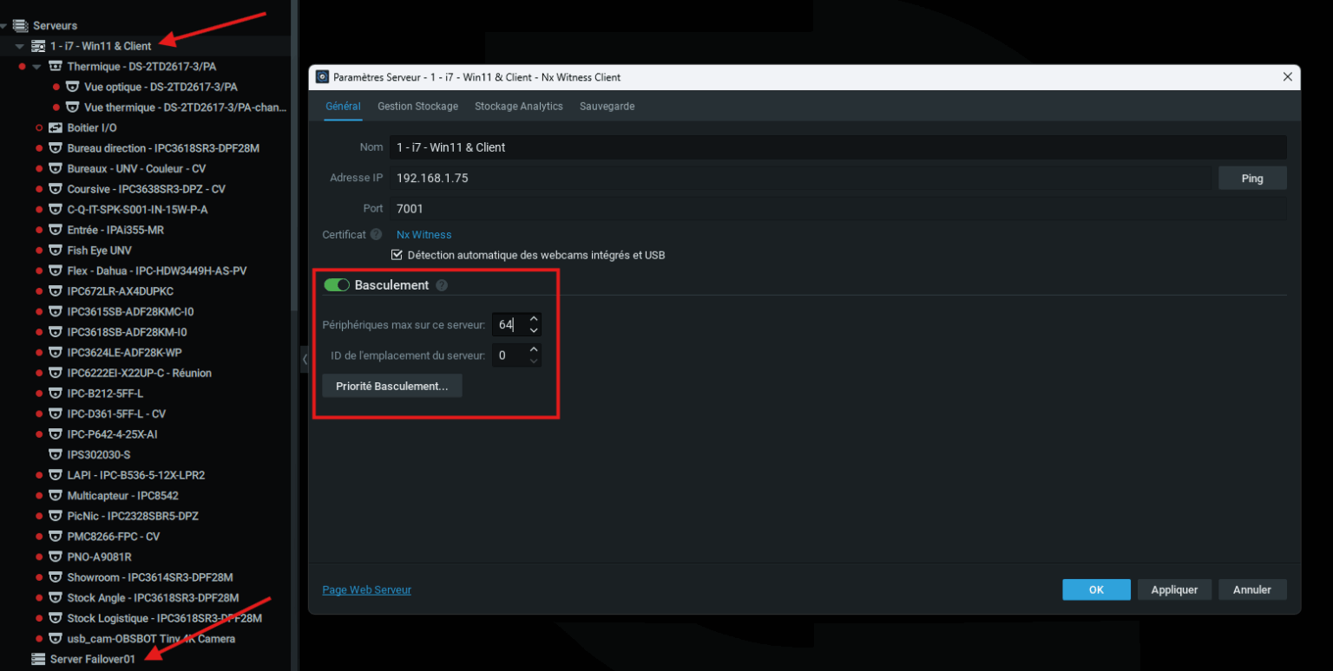This screenshot has width=1333, height=671.
Task: Collapse the 1 - i7 - Win11 & Client server node
Action: [x=20, y=46]
